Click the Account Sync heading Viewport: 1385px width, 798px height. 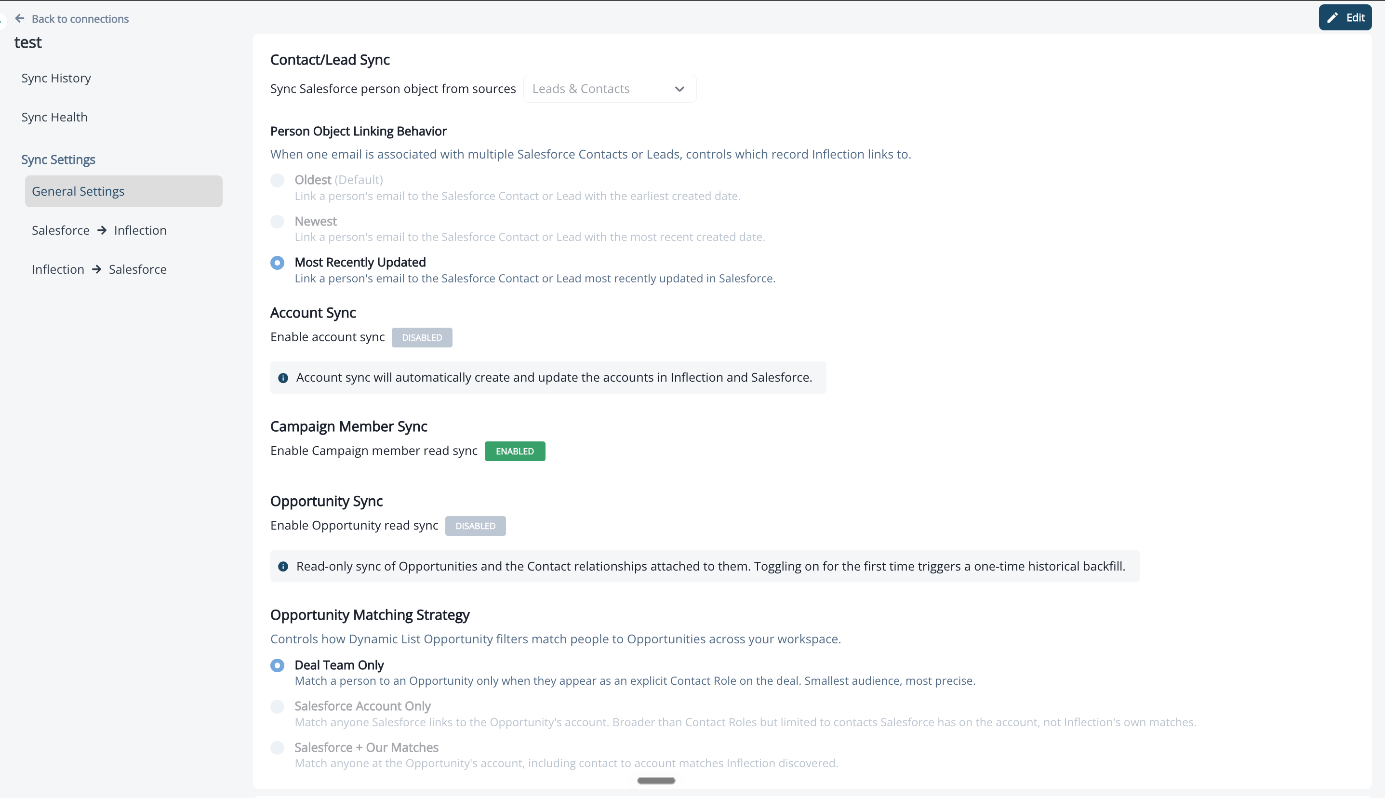click(x=313, y=312)
